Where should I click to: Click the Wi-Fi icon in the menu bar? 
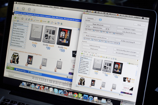[104, 13]
